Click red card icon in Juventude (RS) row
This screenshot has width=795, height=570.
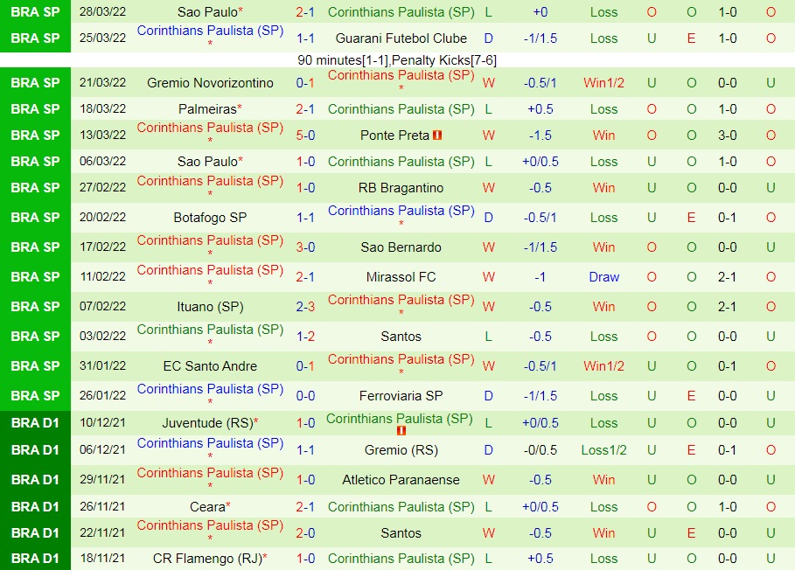(401, 431)
